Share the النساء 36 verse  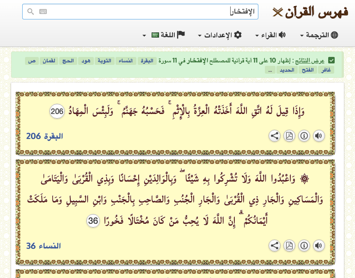coord(275,246)
